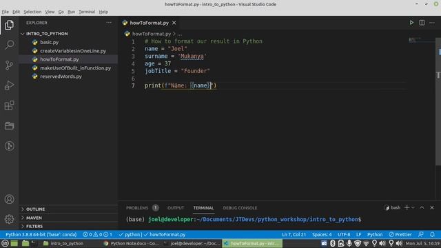
Task: Change file encoding UTF-8
Action: [344, 234]
